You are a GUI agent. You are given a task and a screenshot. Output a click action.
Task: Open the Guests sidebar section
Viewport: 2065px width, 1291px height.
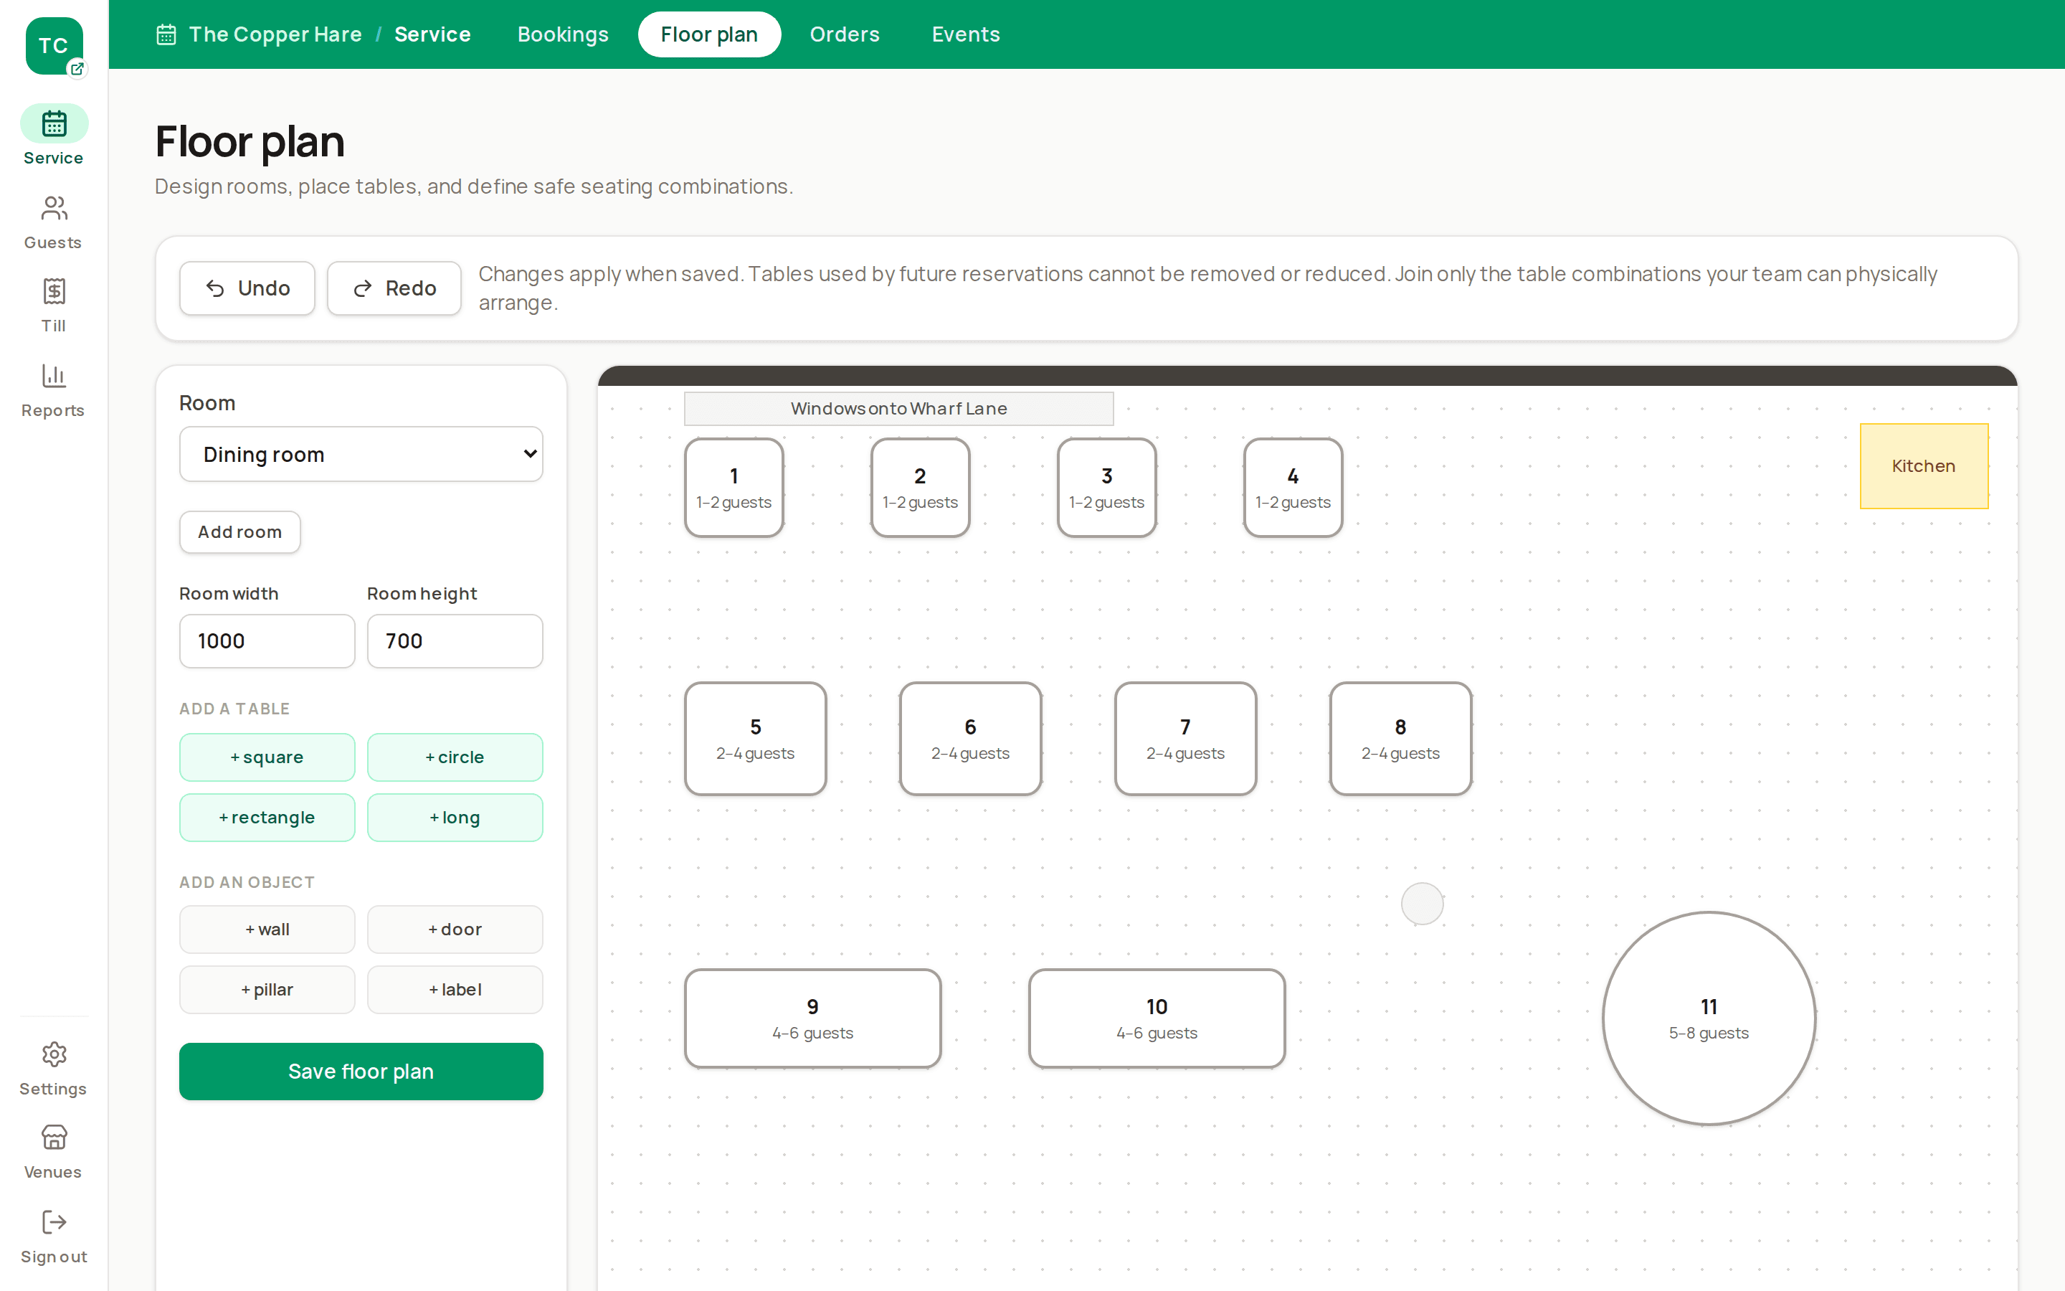tap(54, 223)
